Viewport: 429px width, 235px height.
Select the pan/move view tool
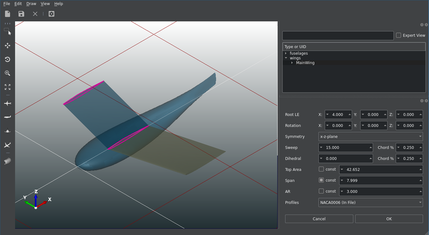(x=8, y=46)
